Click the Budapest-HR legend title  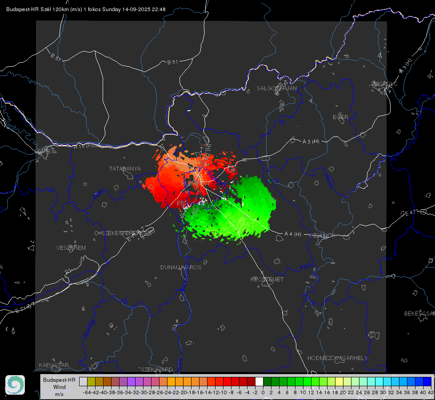click(x=59, y=380)
